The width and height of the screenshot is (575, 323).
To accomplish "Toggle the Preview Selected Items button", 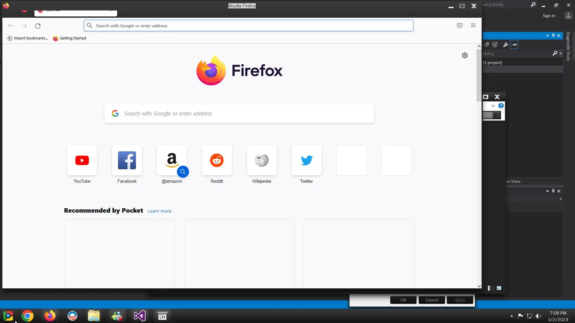I will point(514,45).
